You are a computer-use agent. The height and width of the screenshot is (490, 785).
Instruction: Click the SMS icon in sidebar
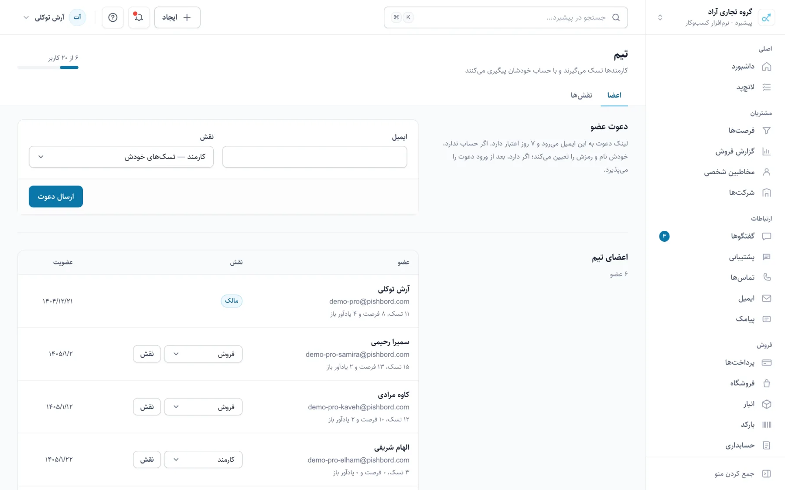[x=766, y=319]
